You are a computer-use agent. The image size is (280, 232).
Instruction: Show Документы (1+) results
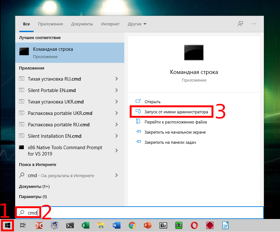pos(34,186)
